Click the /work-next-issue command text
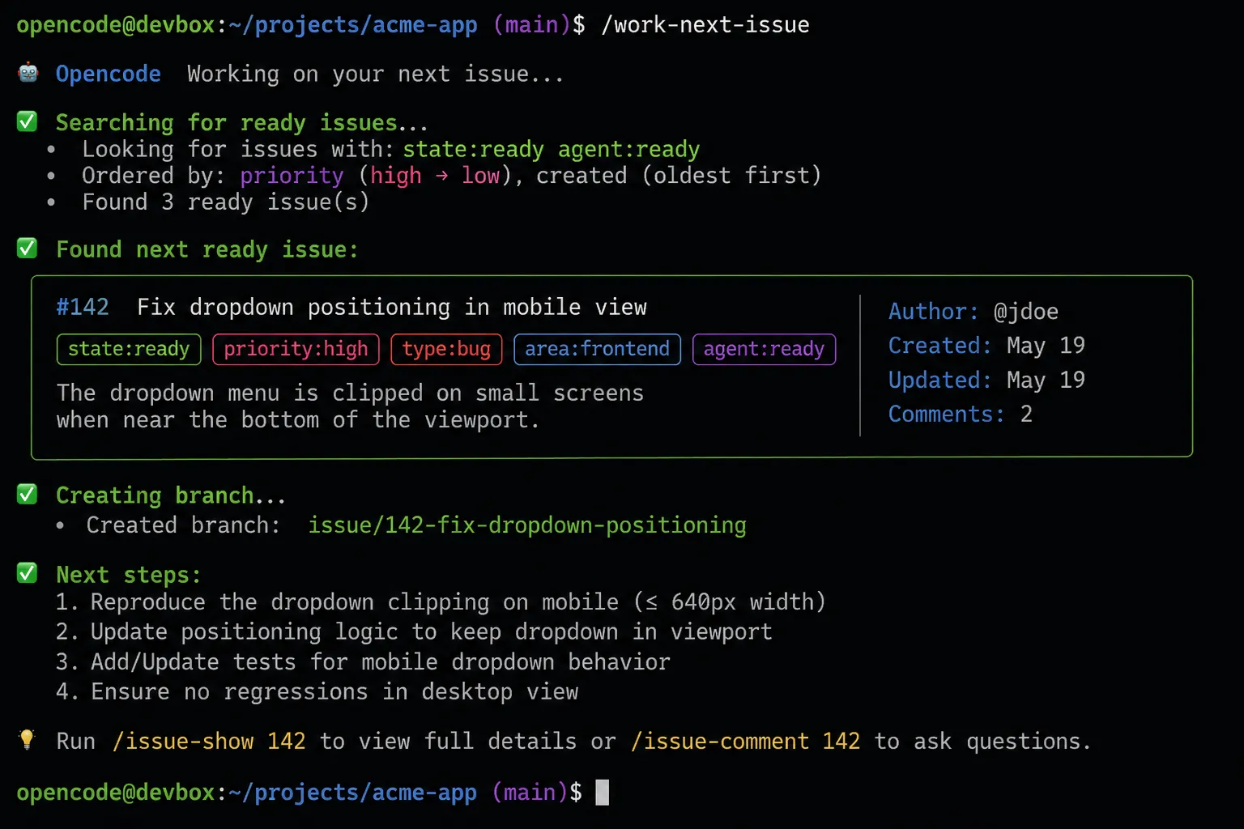 click(x=705, y=25)
